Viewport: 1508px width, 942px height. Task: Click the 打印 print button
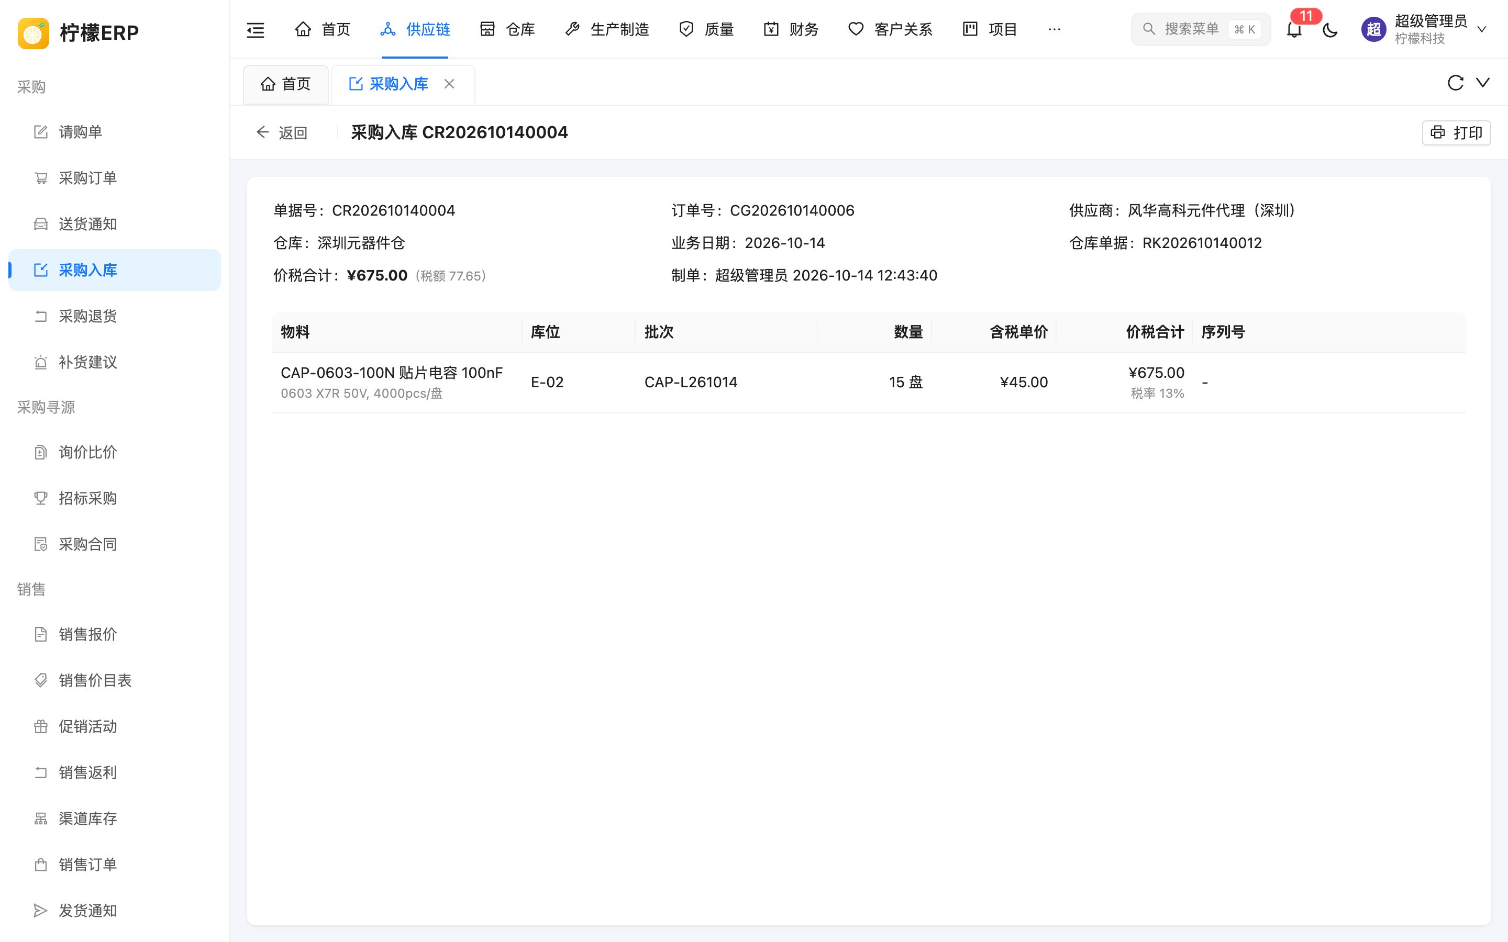click(x=1456, y=133)
